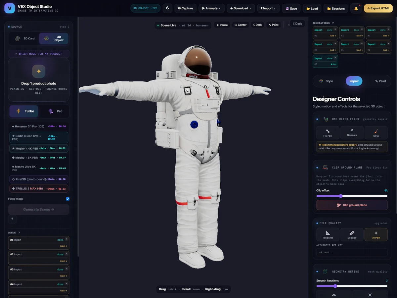
Task: Click the wave smooth icon button under Geometry Refine
Action: click(334, 295)
